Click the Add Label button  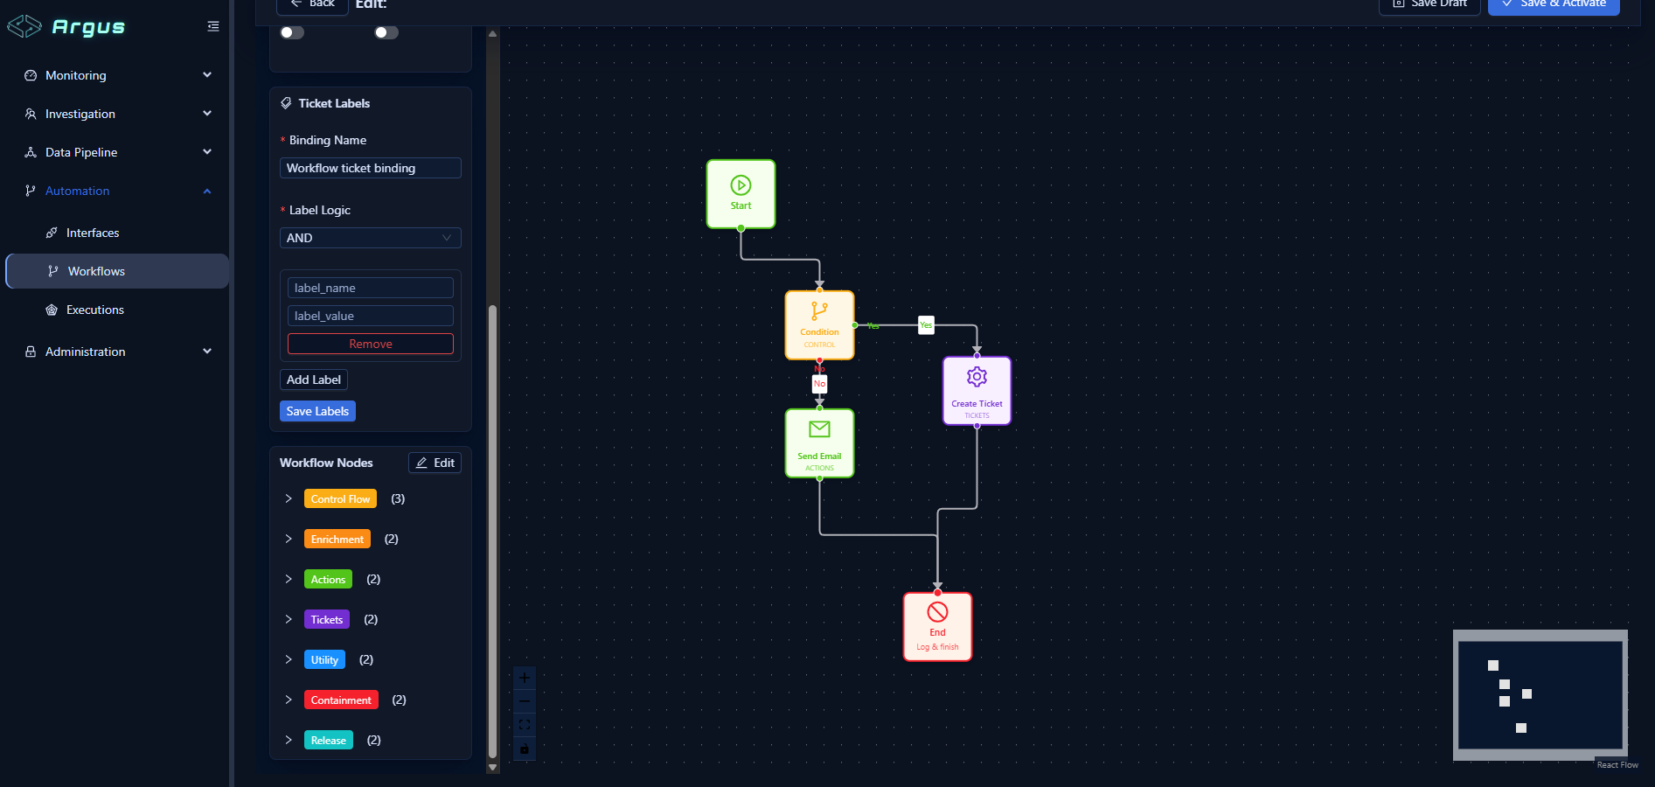pos(314,380)
